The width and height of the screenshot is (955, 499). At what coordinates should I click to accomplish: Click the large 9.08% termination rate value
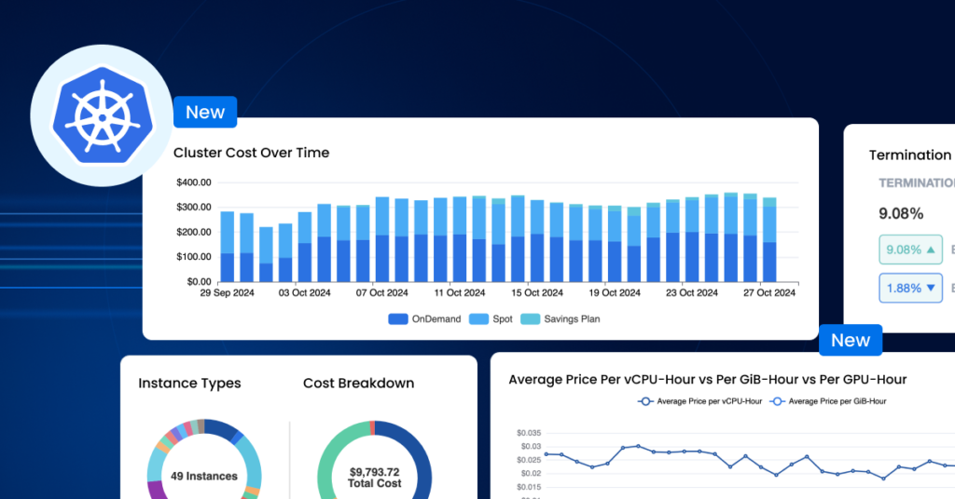click(x=901, y=214)
